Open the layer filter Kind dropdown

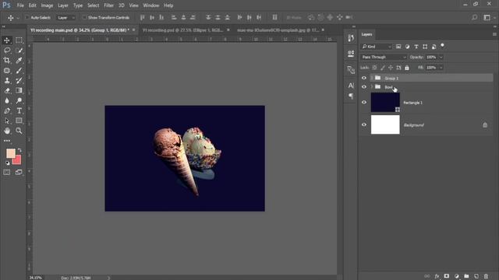tap(376, 47)
